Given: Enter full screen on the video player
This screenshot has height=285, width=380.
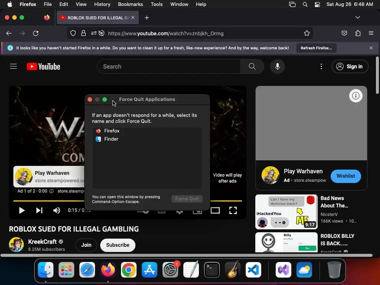Looking at the screenshot, I should pos(233,210).
